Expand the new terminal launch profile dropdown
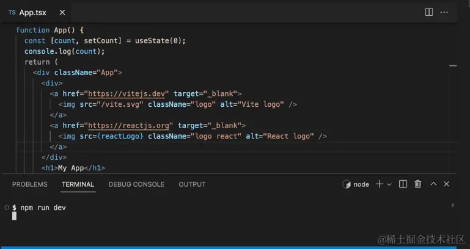Screen dimensions: 470x249 coord(389,184)
